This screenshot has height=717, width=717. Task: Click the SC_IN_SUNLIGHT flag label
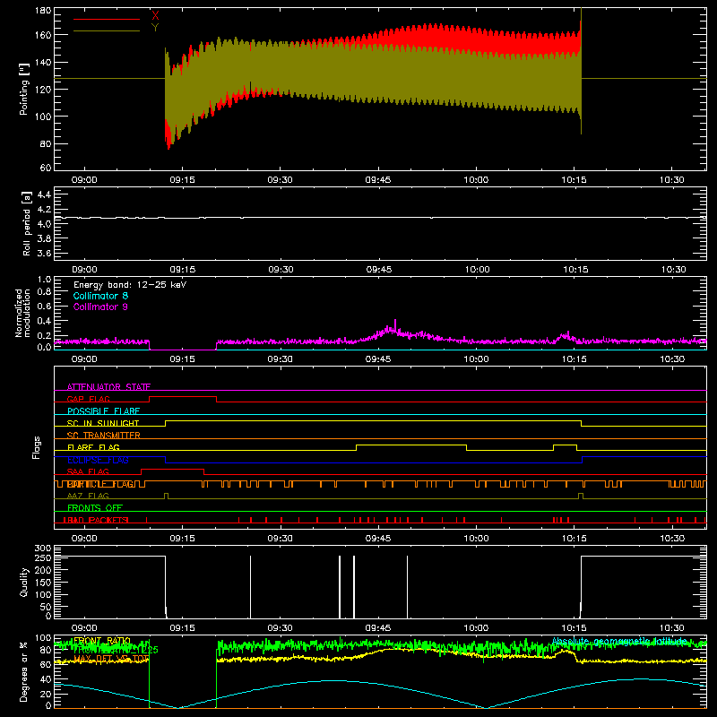(x=103, y=423)
